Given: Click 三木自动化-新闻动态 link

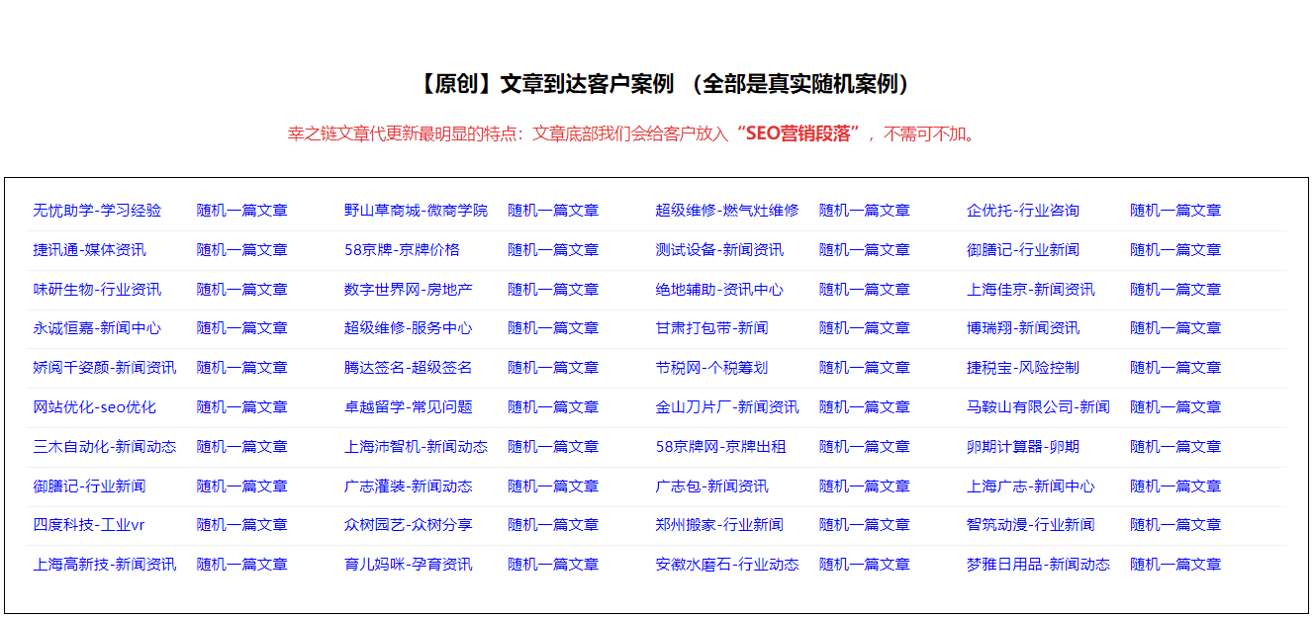Looking at the screenshot, I should point(105,447).
